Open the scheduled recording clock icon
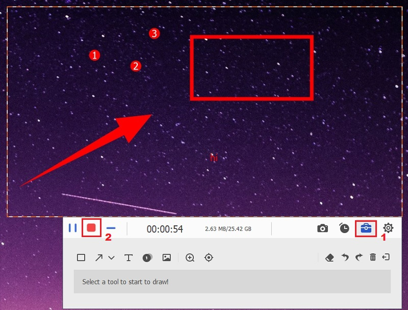This screenshot has height=310, width=408. (x=344, y=228)
